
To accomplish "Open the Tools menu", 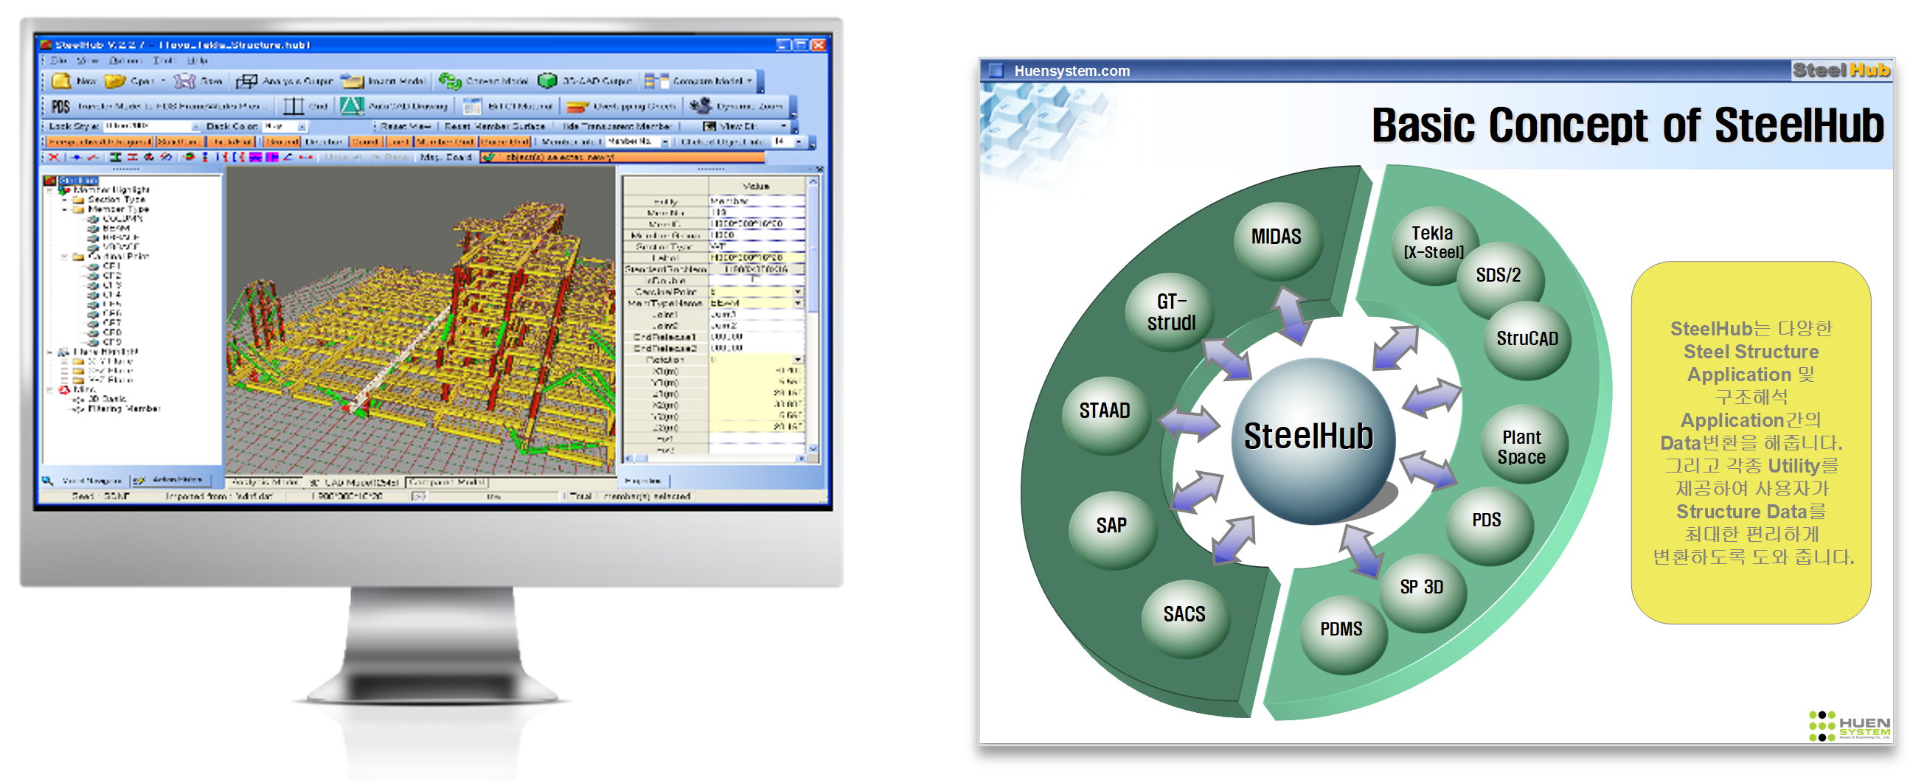I will pyautogui.click(x=164, y=60).
